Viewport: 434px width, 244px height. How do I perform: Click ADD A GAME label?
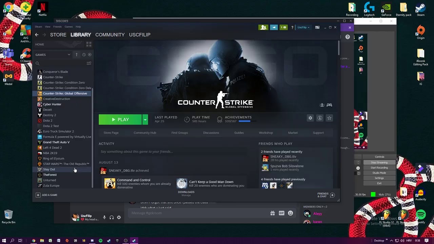point(50,195)
